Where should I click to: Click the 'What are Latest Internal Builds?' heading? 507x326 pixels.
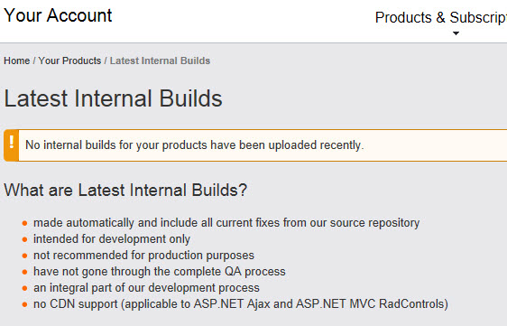pos(125,190)
